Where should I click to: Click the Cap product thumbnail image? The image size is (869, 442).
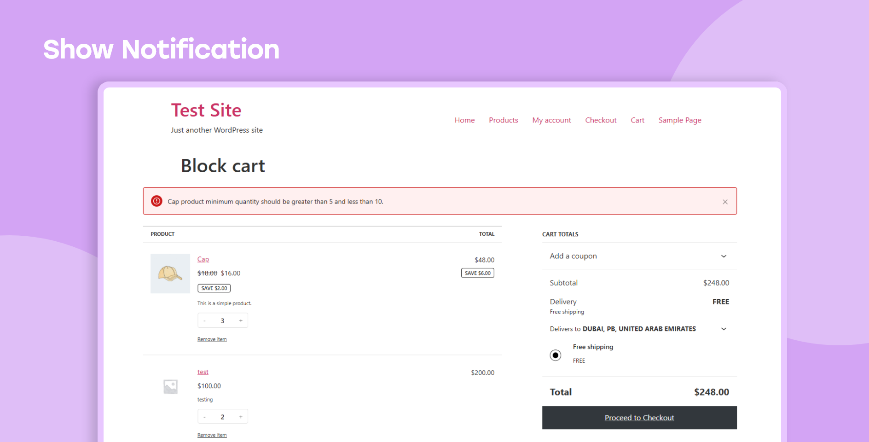point(170,273)
